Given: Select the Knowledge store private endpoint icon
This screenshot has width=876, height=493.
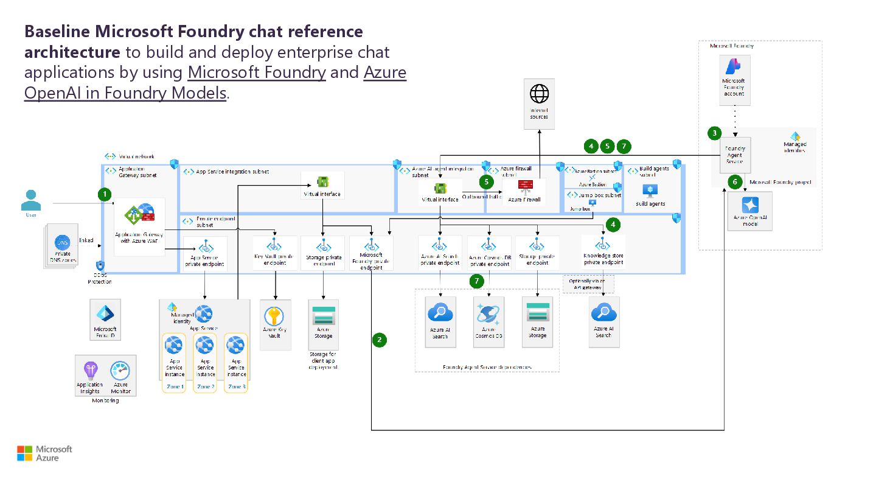Looking at the screenshot, I should 603,245.
